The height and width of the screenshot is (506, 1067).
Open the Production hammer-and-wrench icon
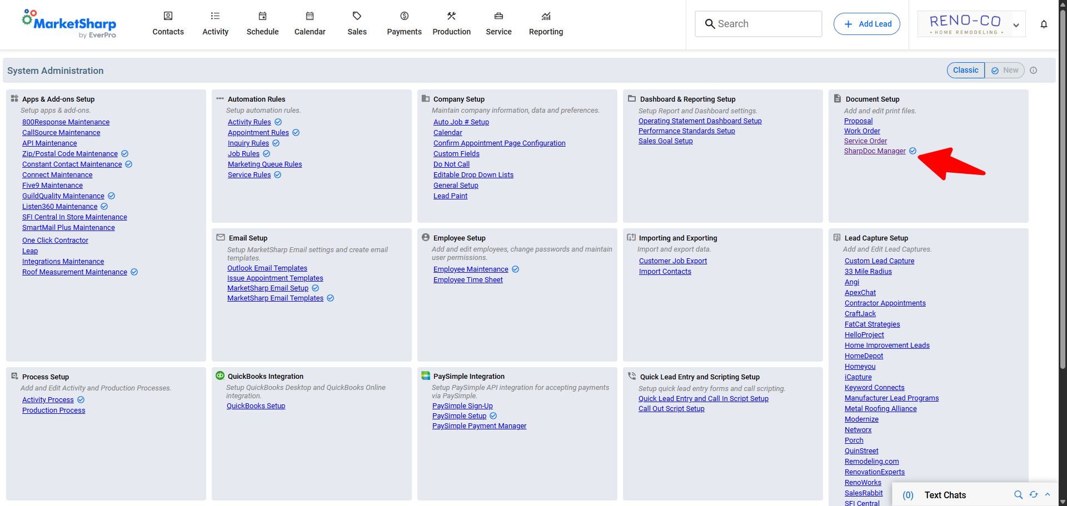(451, 16)
